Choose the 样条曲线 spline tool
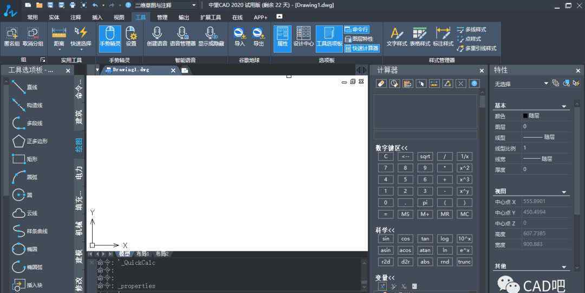The image size is (585, 293). (29, 231)
